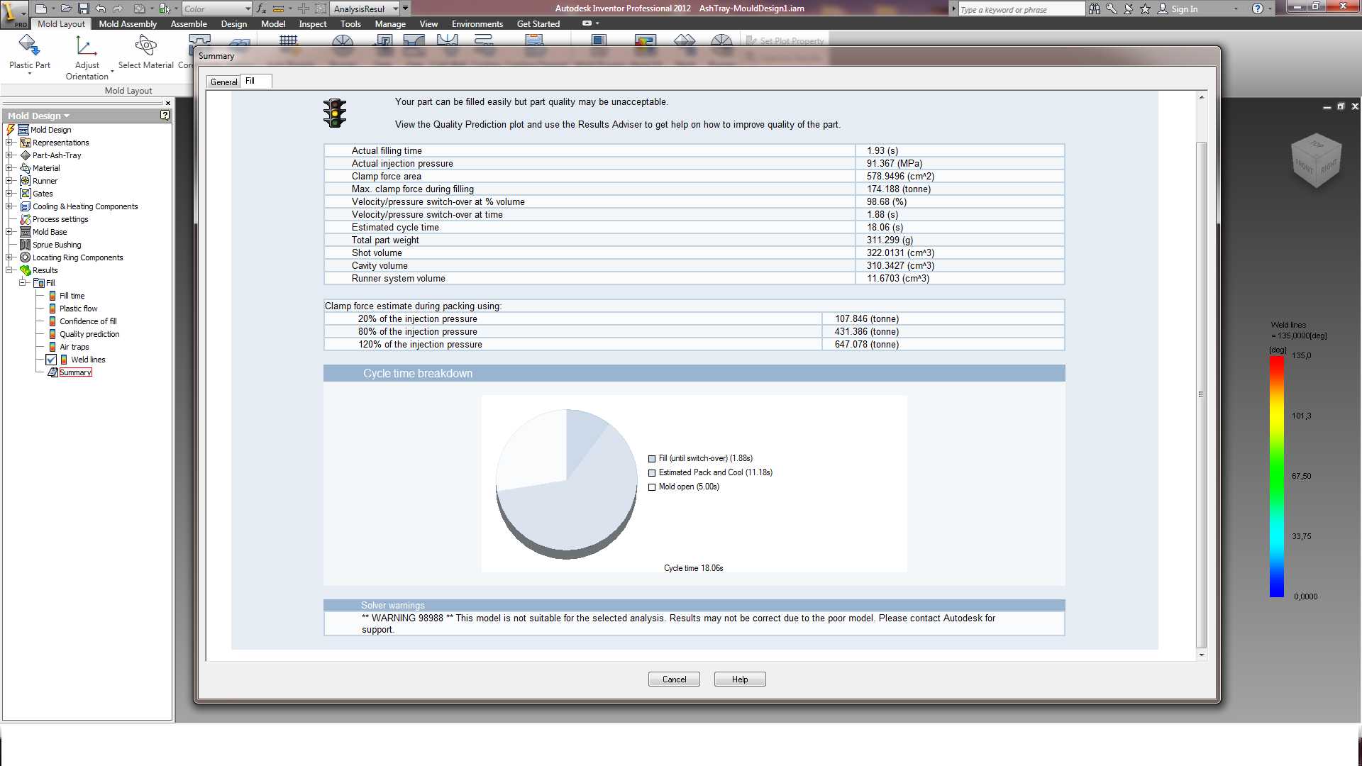Click the Mold Design browser help icon

tap(165, 115)
